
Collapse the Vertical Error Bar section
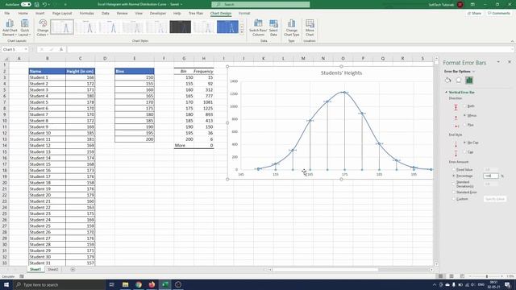tap(447, 93)
